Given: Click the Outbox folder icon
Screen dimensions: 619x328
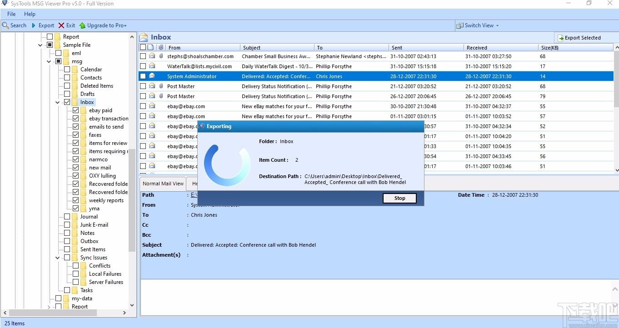Looking at the screenshot, I should coord(75,241).
